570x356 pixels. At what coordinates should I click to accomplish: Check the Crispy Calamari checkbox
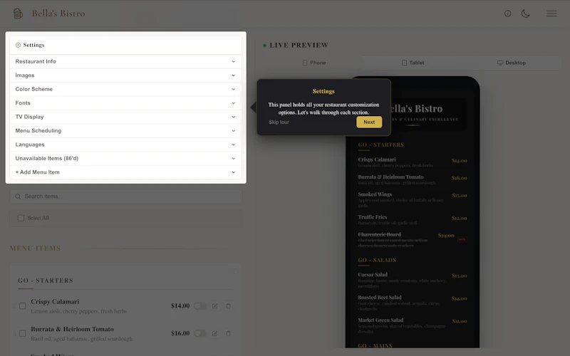[23, 306]
